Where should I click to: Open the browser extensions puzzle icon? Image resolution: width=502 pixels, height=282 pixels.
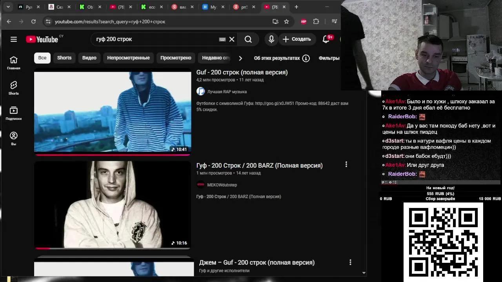316,22
